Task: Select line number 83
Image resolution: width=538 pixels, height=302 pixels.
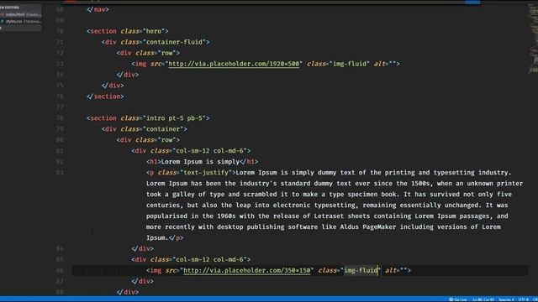Action: pos(60,173)
